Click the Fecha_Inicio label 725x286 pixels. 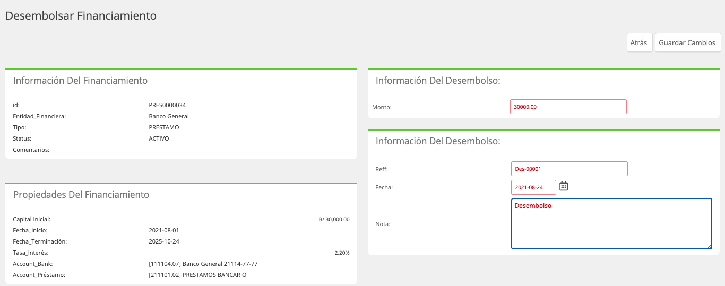[30, 230]
